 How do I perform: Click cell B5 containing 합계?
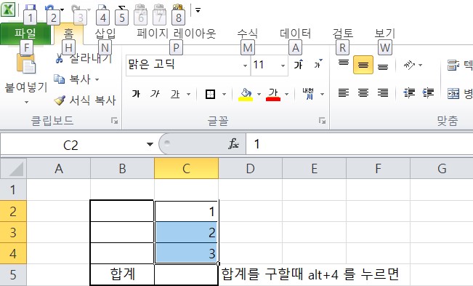122,274
